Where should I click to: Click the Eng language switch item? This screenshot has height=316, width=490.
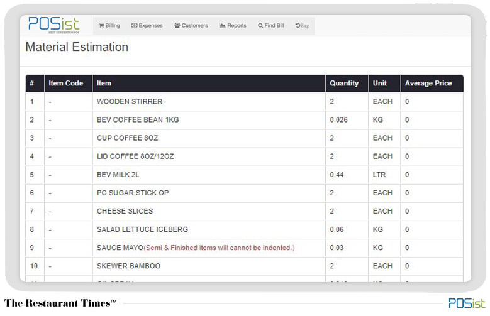(302, 26)
